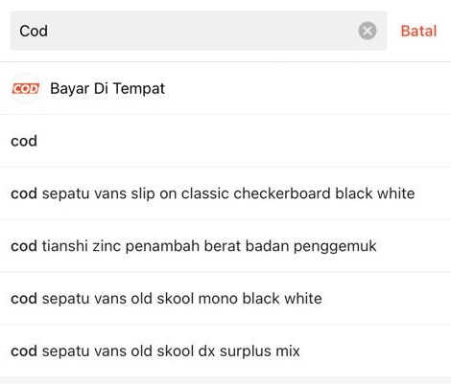
Task: Tap the blank row space right of the cod suggestion
Action: pyautogui.click(x=243, y=141)
